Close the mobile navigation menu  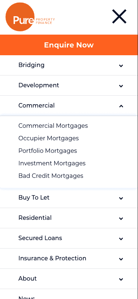[119, 17]
